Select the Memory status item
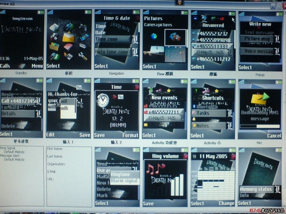 256,189
